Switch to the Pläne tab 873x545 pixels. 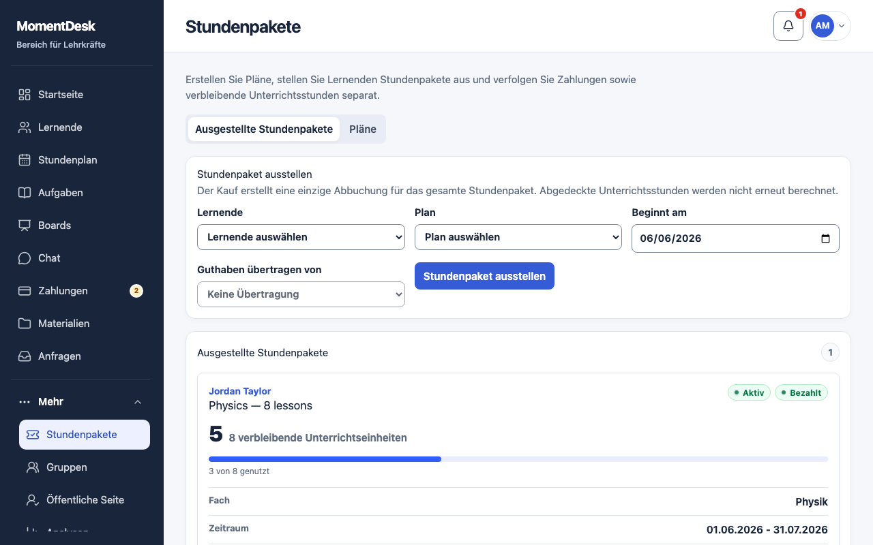point(363,129)
